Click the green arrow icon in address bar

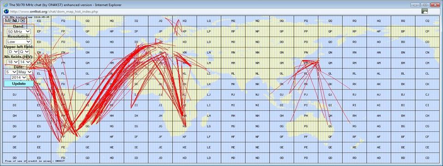click(x=425, y=11)
